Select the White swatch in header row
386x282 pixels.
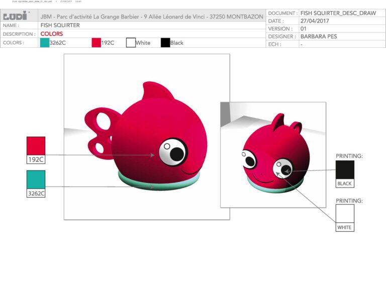(131, 43)
